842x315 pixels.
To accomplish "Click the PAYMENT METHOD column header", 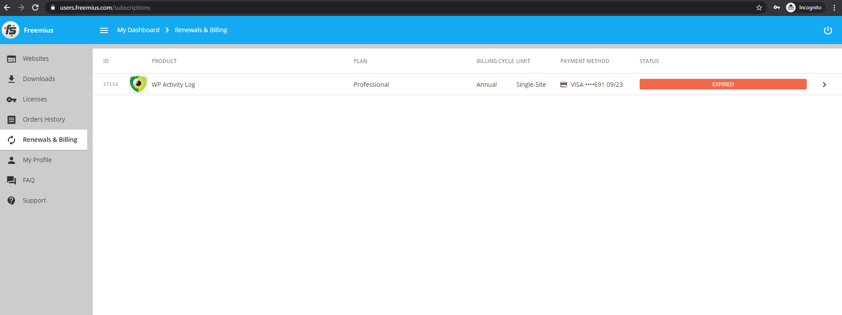I will (x=585, y=61).
